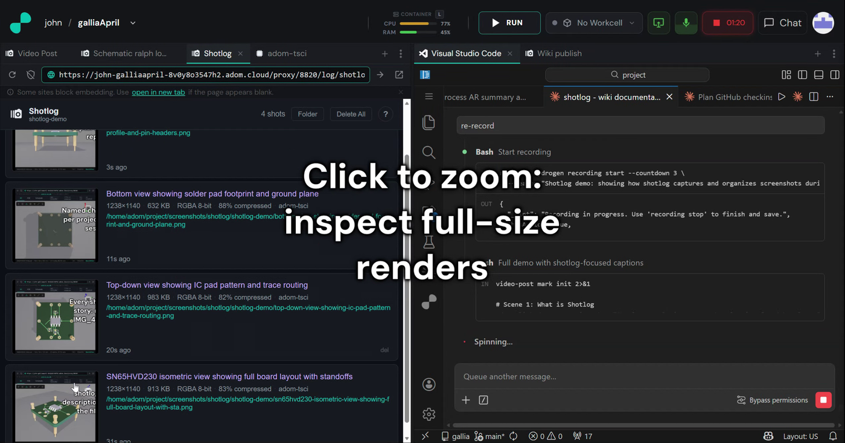845x443 pixels.
Task: Click the green screen share icon
Action: (x=658, y=23)
